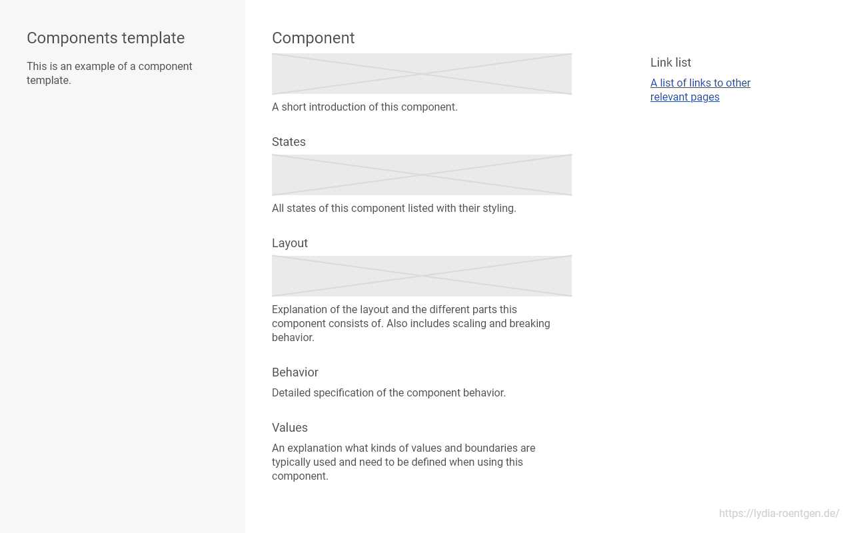Click the Layout placeholder image
Screen dimensions: 853x533
click(422, 276)
